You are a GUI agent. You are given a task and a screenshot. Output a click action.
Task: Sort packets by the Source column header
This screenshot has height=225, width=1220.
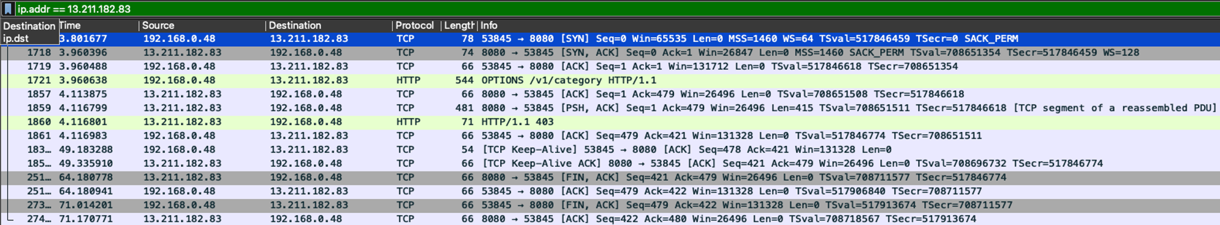[203, 26]
